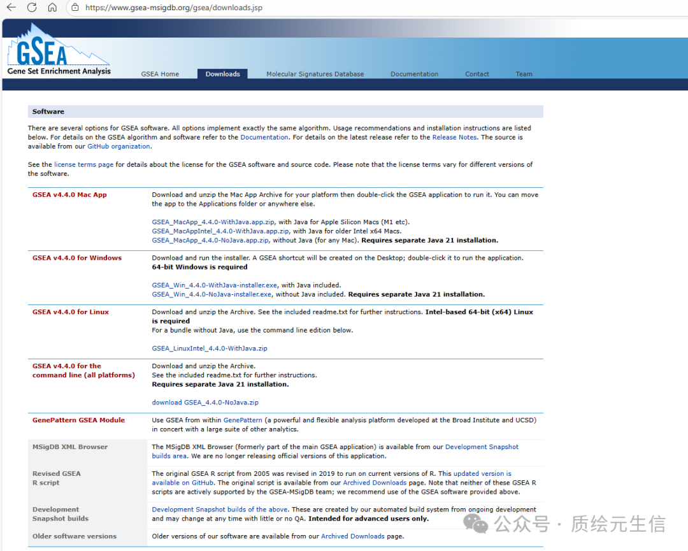
Task: Click download GSEA_4.4.0-NoJava.zip link
Action: coord(205,403)
